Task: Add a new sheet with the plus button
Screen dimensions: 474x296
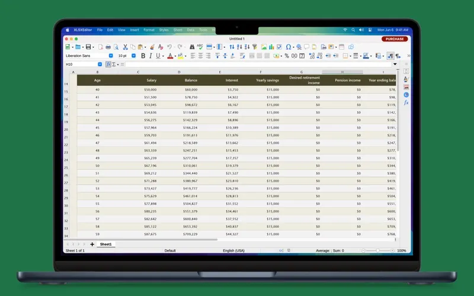Action: [92, 244]
